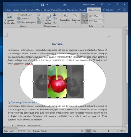
Task: Click the Dites-le search magnifier icon
Action: [104, 10]
